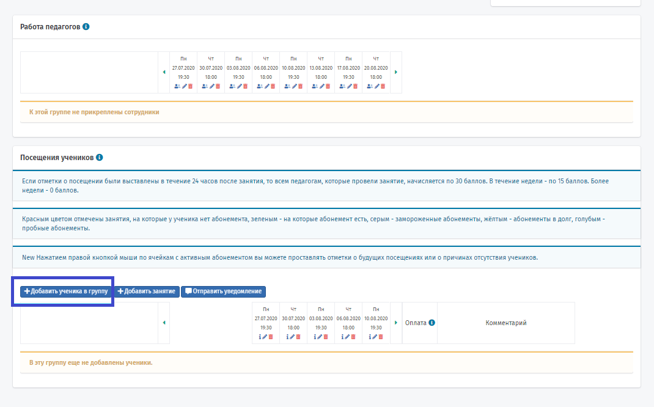Open info icon next to Посещения учеников
Viewport: 654px width, 407px height.
point(99,158)
